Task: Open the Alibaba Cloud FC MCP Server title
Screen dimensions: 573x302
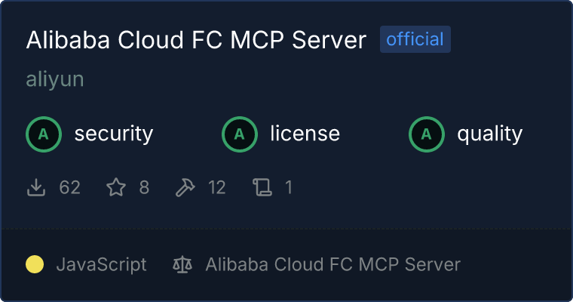Action: [x=196, y=40]
